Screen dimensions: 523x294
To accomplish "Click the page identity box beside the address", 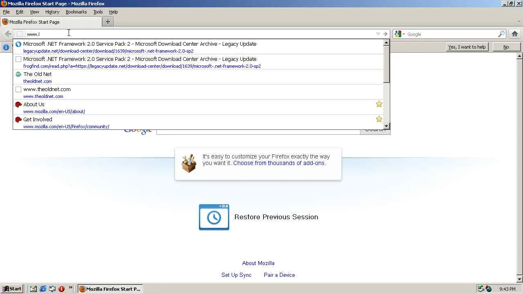I will (x=20, y=34).
